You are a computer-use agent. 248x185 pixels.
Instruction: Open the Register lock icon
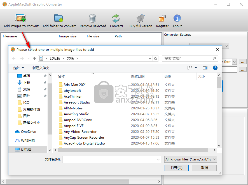[x=162, y=18]
